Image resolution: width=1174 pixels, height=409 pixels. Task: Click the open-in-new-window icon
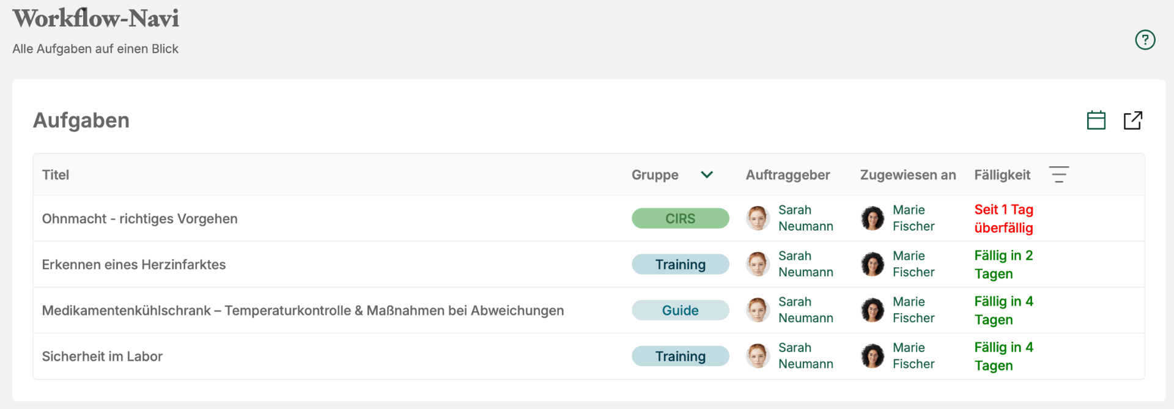[x=1132, y=120]
